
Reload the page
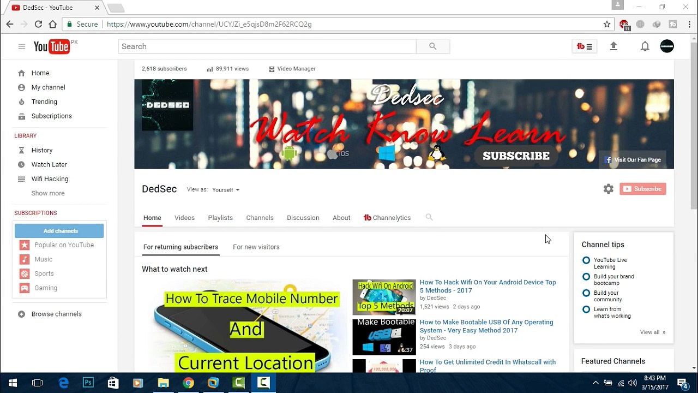click(38, 24)
